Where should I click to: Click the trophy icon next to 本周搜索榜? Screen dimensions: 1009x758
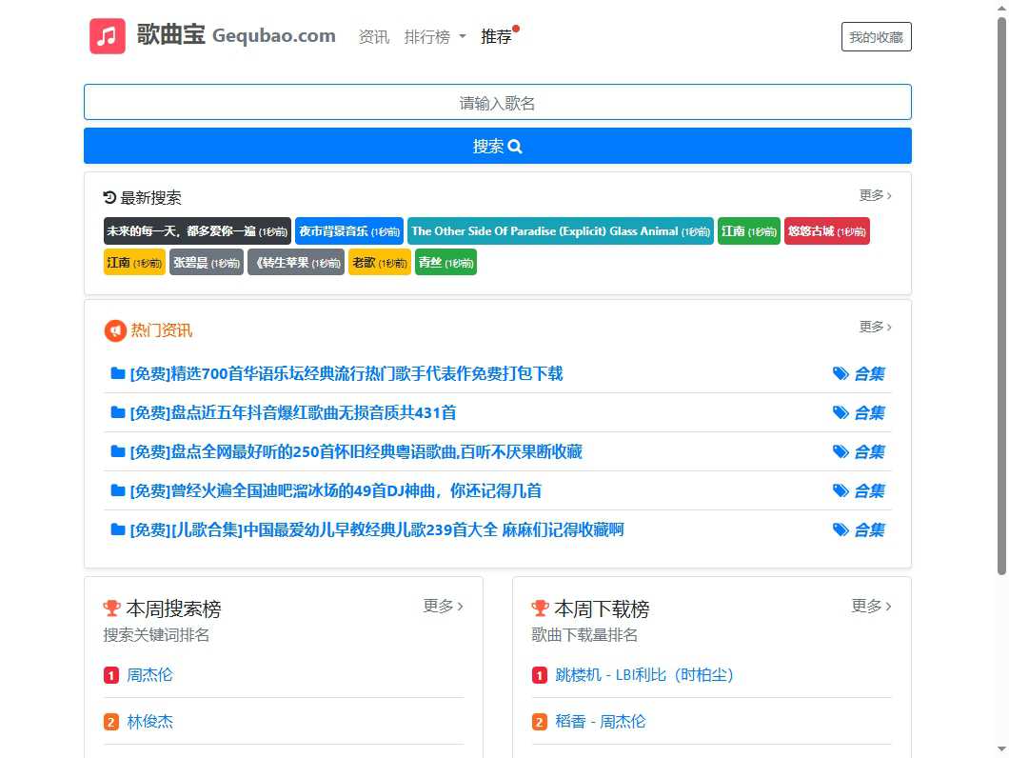click(x=112, y=608)
